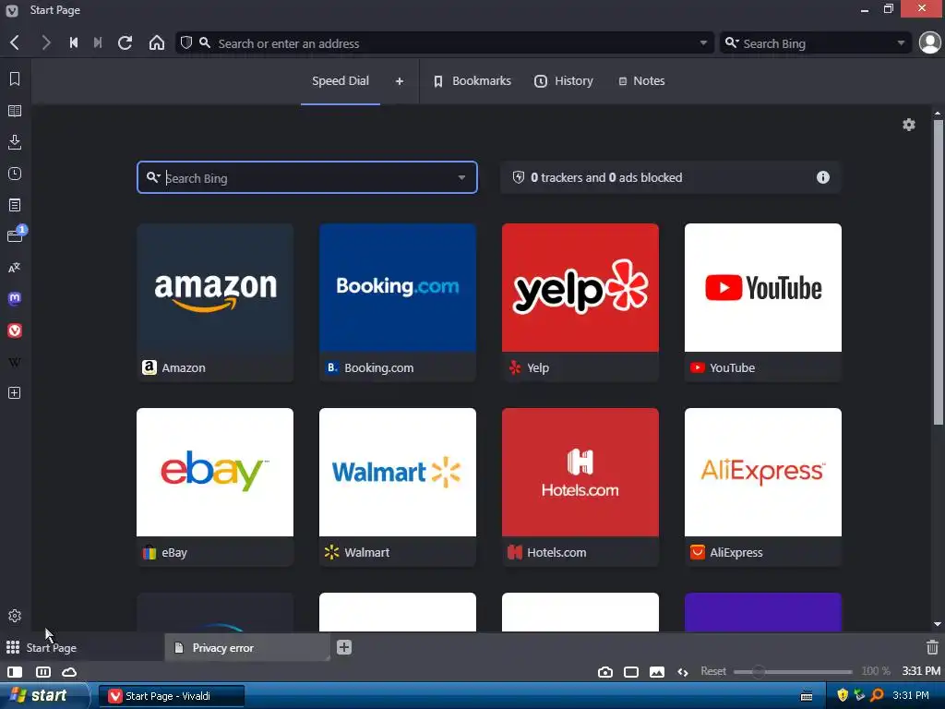Expand the Search Bing engine dropdown in toolbar
This screenshot has height=709, width=945.
(901, 42)
